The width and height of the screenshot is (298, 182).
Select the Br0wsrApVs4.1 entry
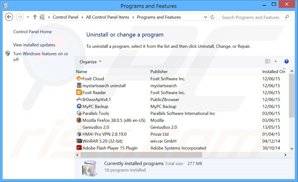[97, 99]
